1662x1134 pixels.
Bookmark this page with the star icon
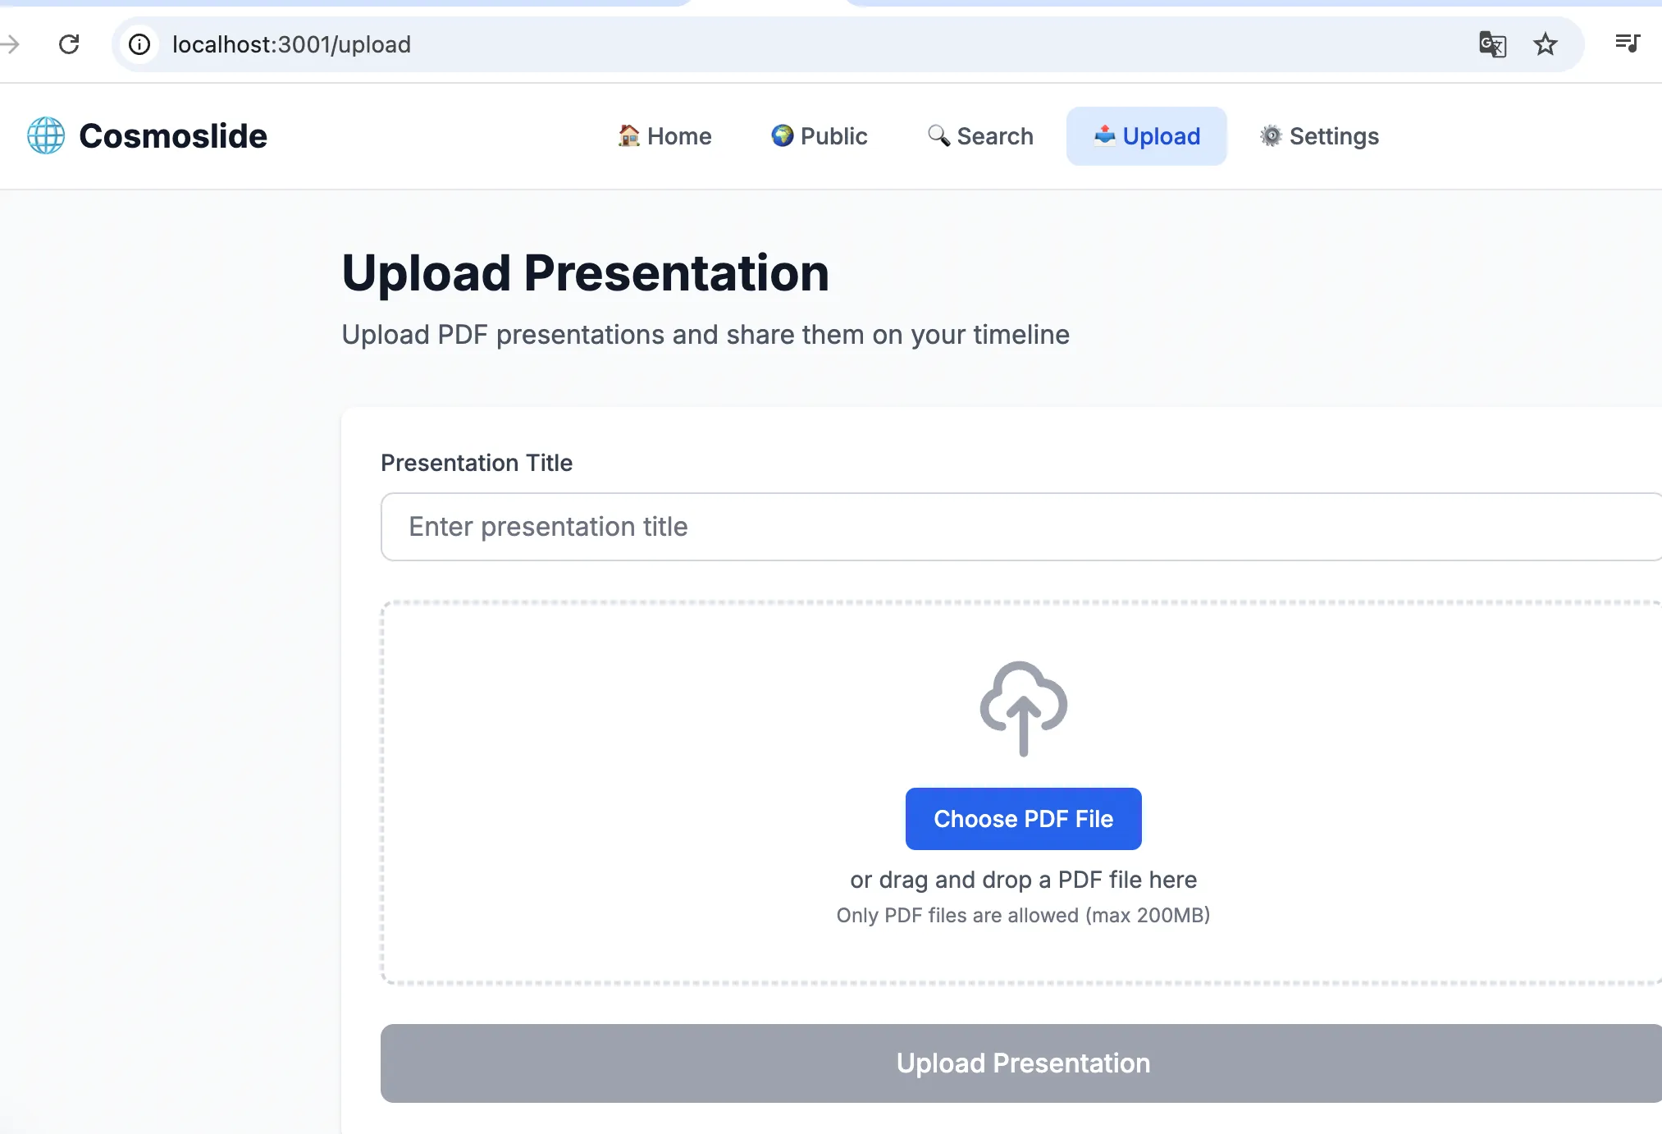point(1546,44)
